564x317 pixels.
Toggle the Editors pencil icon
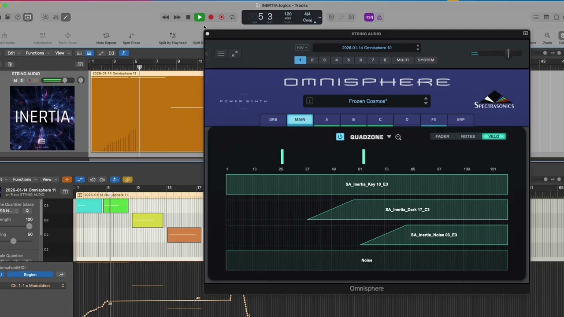(x=65, y=17)
